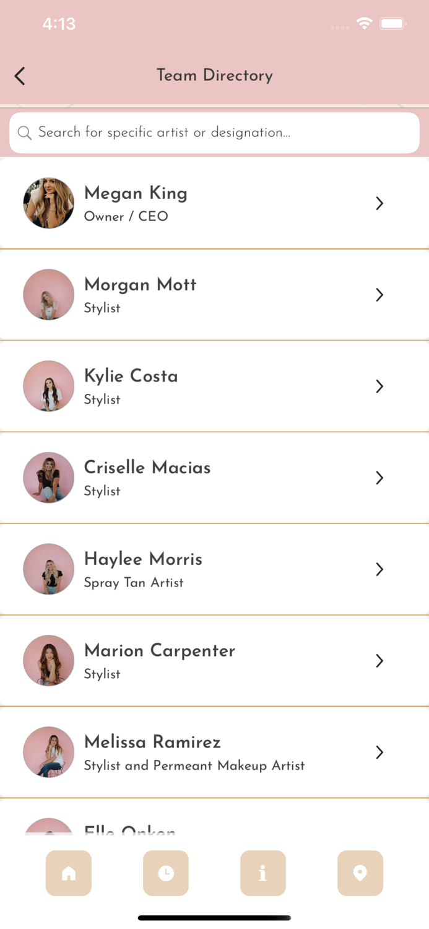Tap Haylee Morris's avatar photo
Viewport: 429px width, 929px height.
coord(48,569)
